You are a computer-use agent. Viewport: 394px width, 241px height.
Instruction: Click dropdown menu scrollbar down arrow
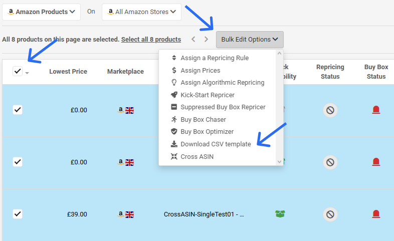tap(279, 161)
